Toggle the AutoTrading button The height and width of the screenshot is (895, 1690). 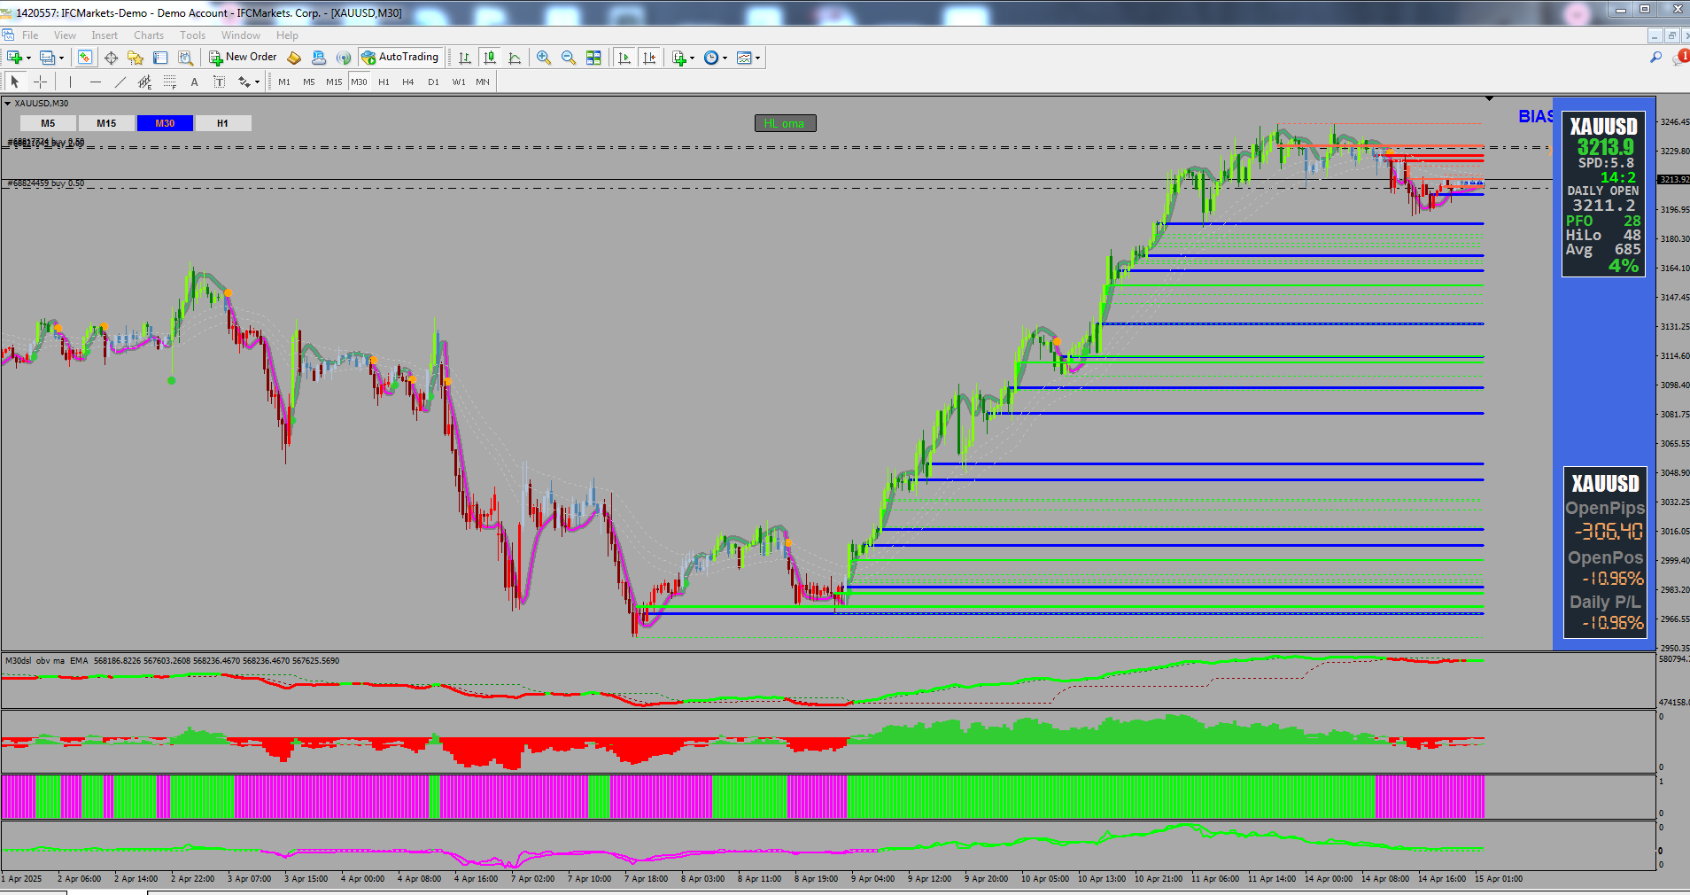400,58
